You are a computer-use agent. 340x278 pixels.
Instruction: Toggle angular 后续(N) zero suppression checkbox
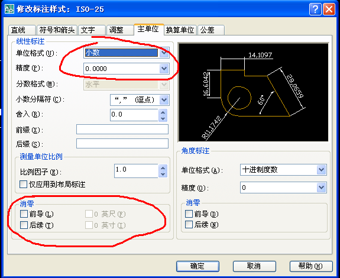coord(189,225)
